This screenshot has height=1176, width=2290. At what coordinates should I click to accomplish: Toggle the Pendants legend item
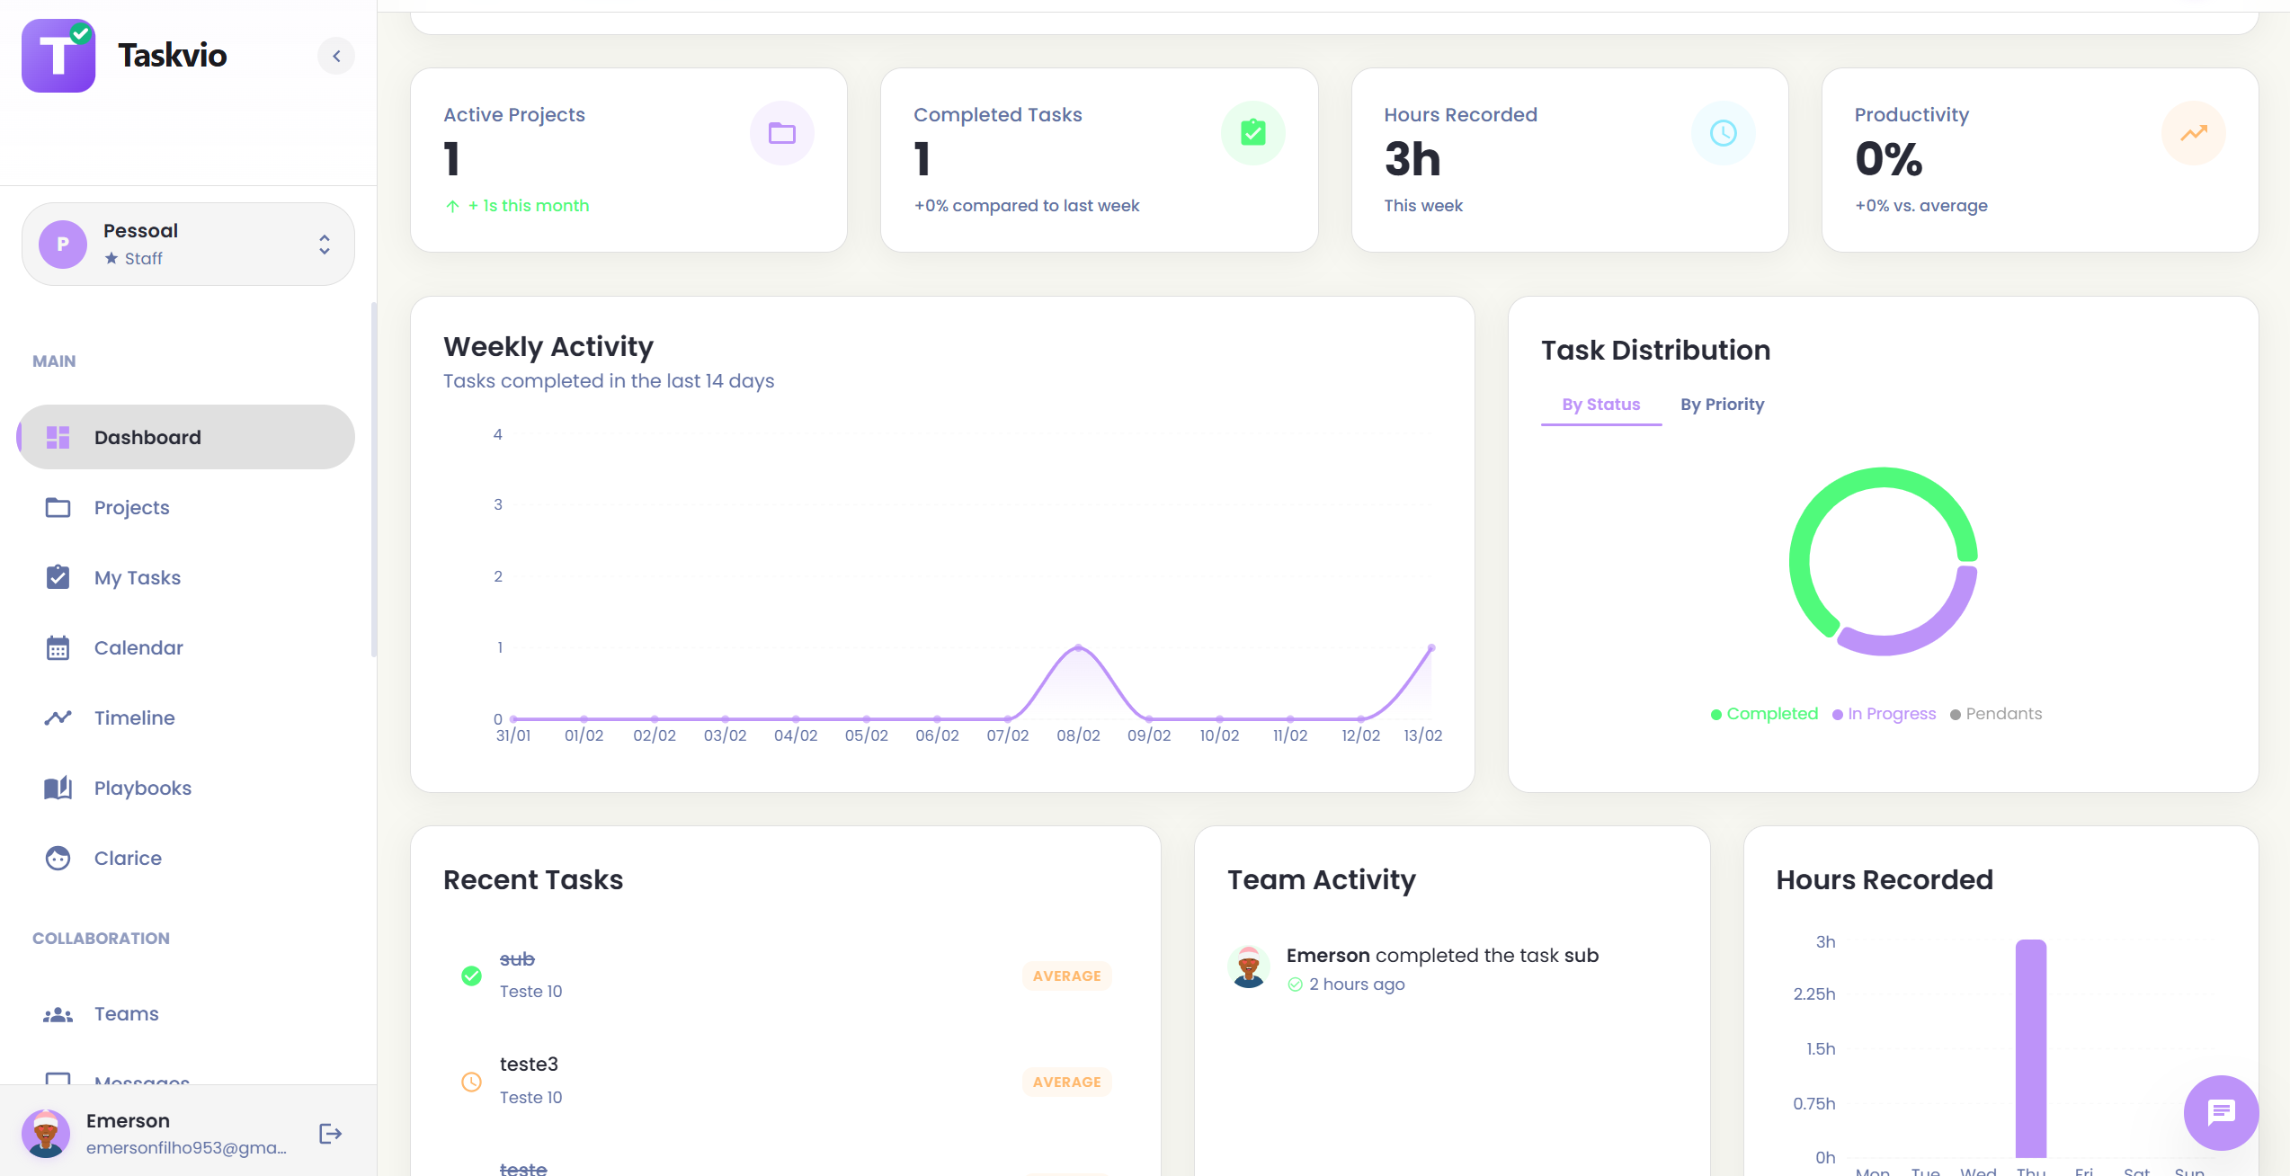[1997, 713]
